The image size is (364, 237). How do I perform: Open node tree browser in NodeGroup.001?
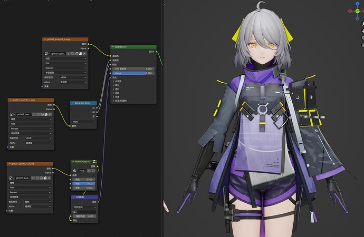pyautogui.click(x=75, y=171)
